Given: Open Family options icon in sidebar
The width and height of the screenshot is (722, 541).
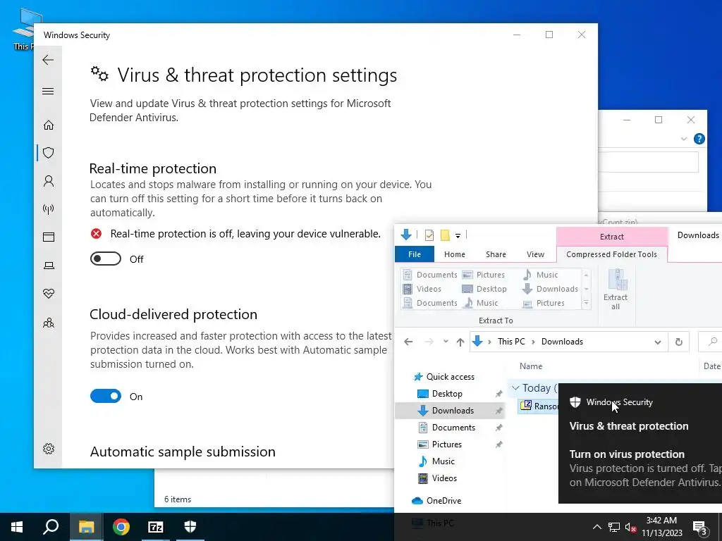Looking at the screenshot, I should tap(49, 323).
